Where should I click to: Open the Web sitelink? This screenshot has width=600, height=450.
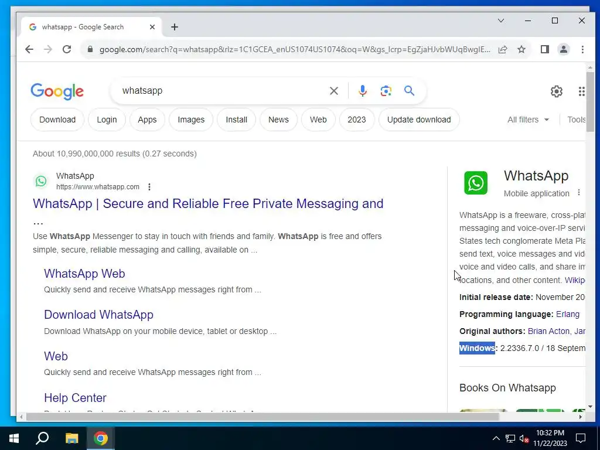click(56, 356)
